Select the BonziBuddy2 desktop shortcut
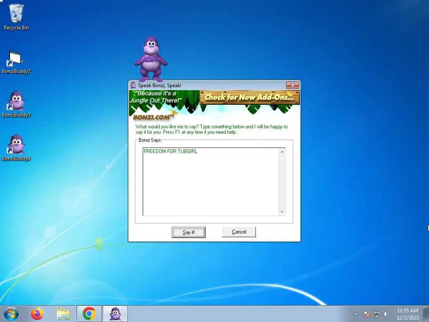The image size is (429, 322). point(16,62)
